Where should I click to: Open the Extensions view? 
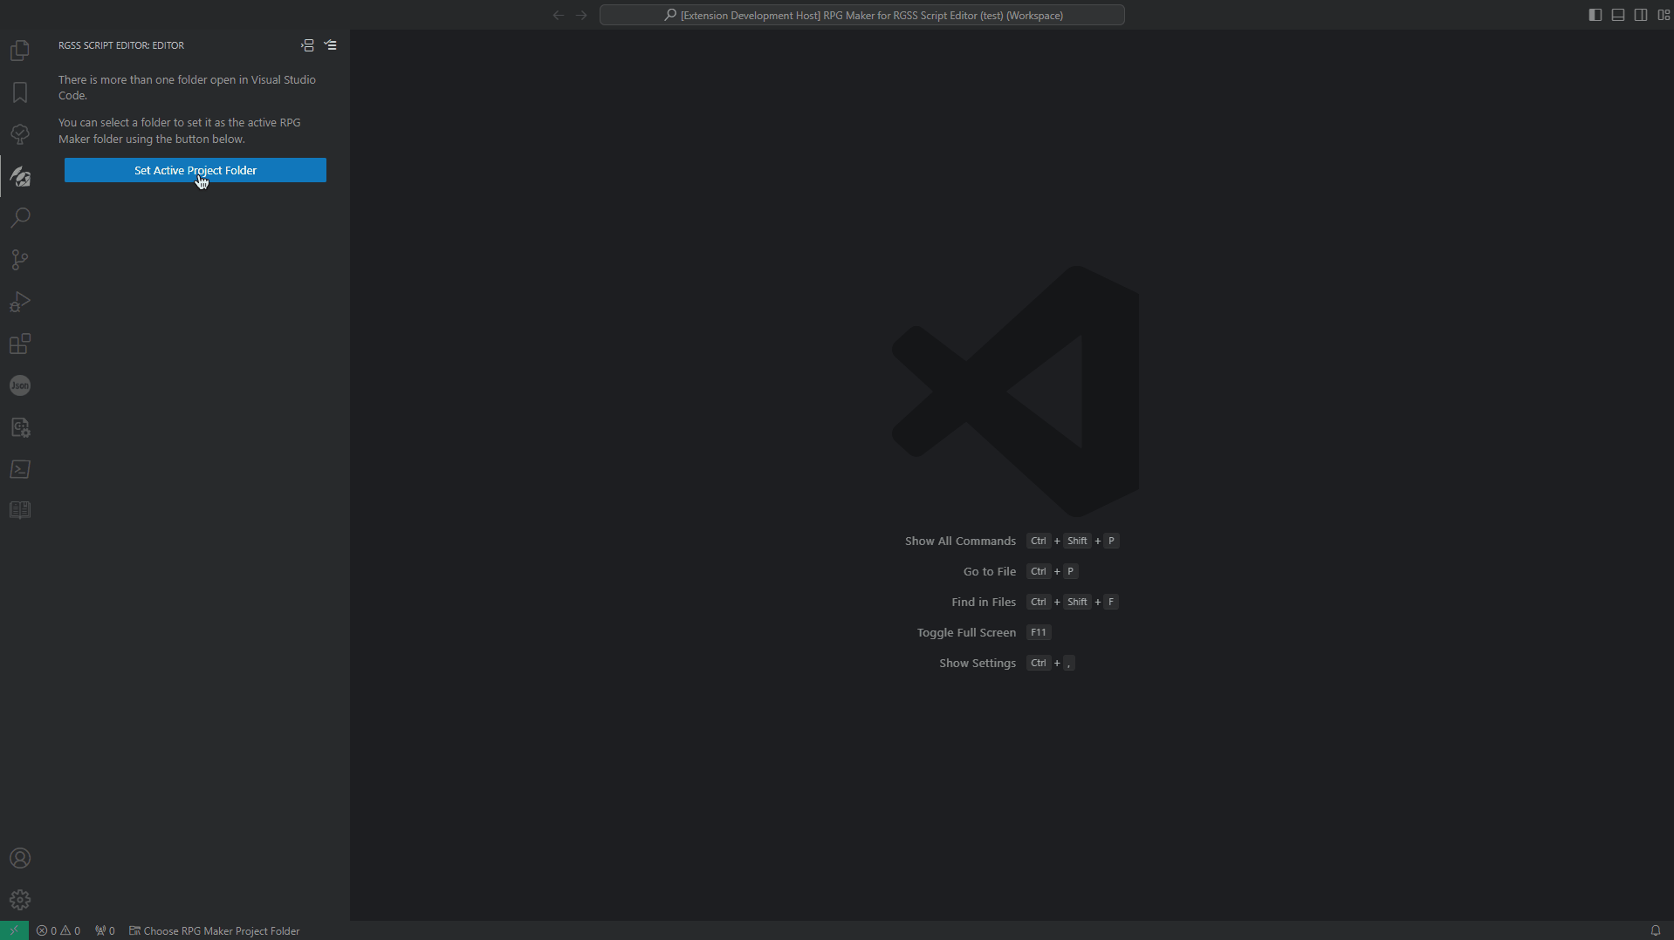(x=20, y=344)
